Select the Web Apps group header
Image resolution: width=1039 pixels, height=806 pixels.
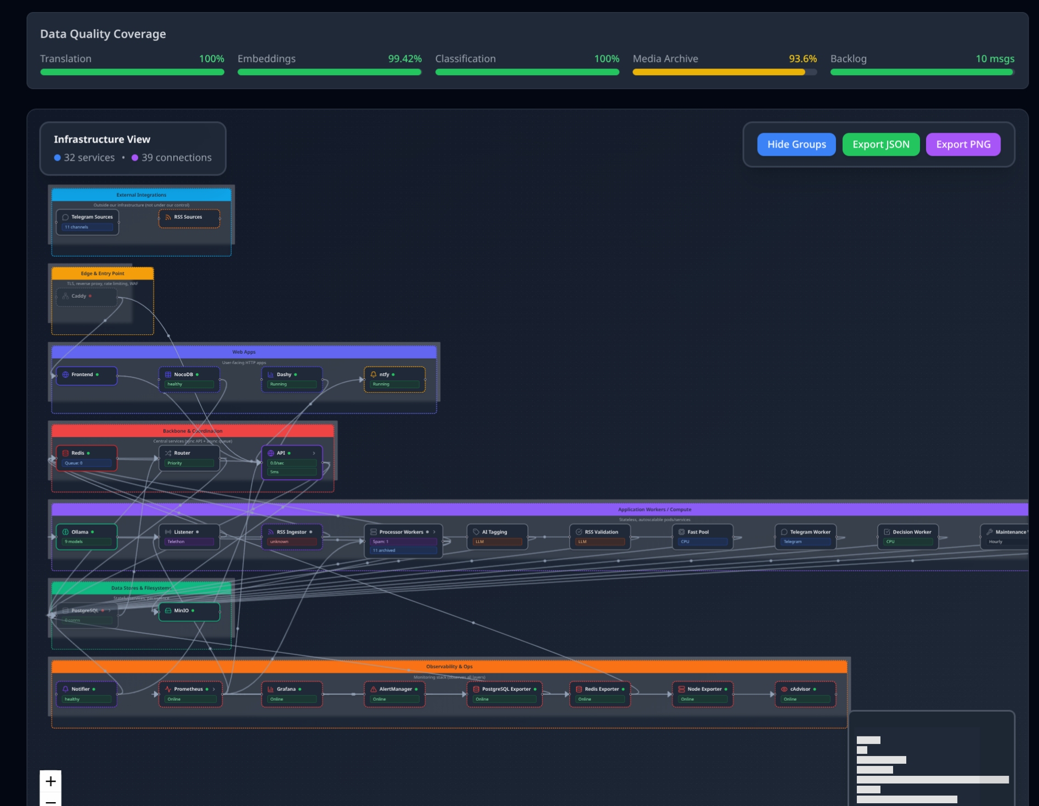tap(244, 352)
